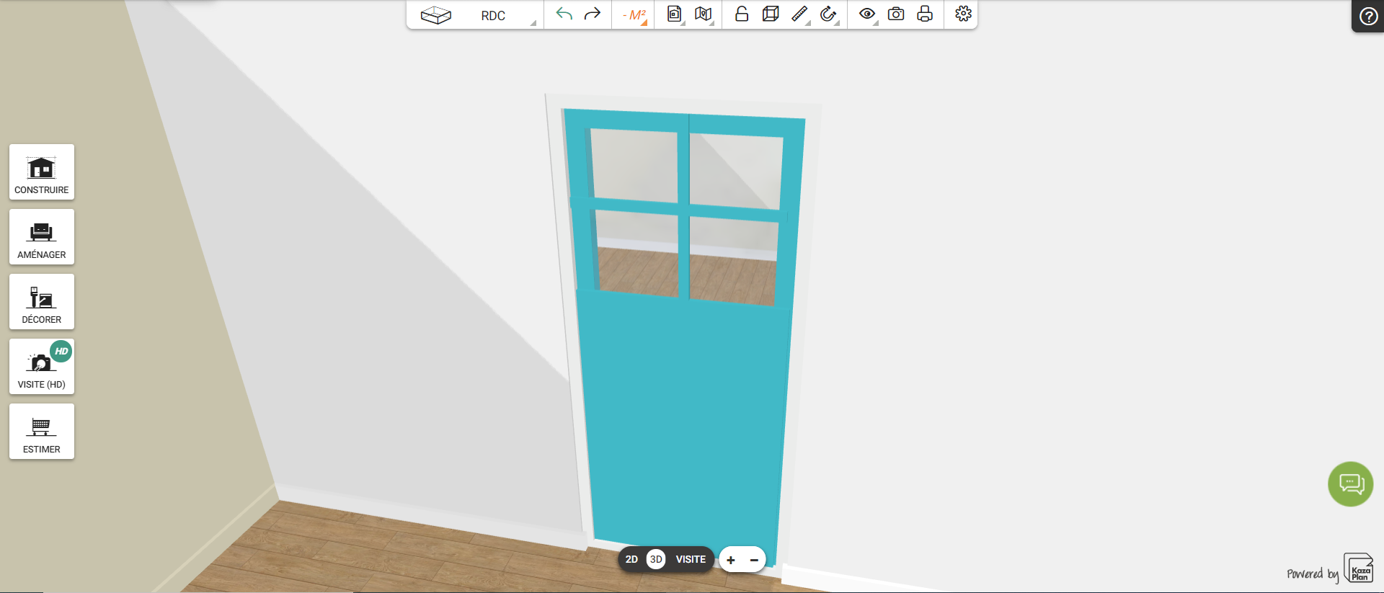Toggle the magnet snapping tool
1384x593 pixels.
(x=829, y=14)
